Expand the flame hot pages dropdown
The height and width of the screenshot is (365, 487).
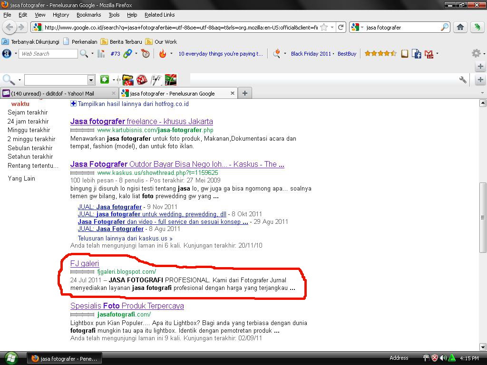(x=171, y=53)
